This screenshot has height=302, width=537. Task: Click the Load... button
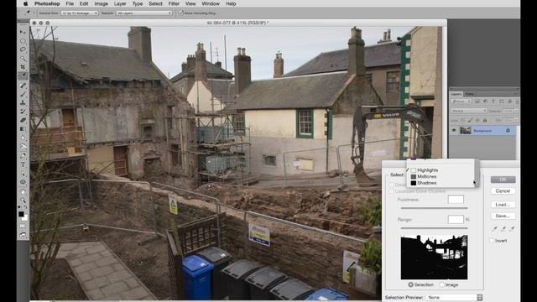pyautogui.click(x=503, y=205)
